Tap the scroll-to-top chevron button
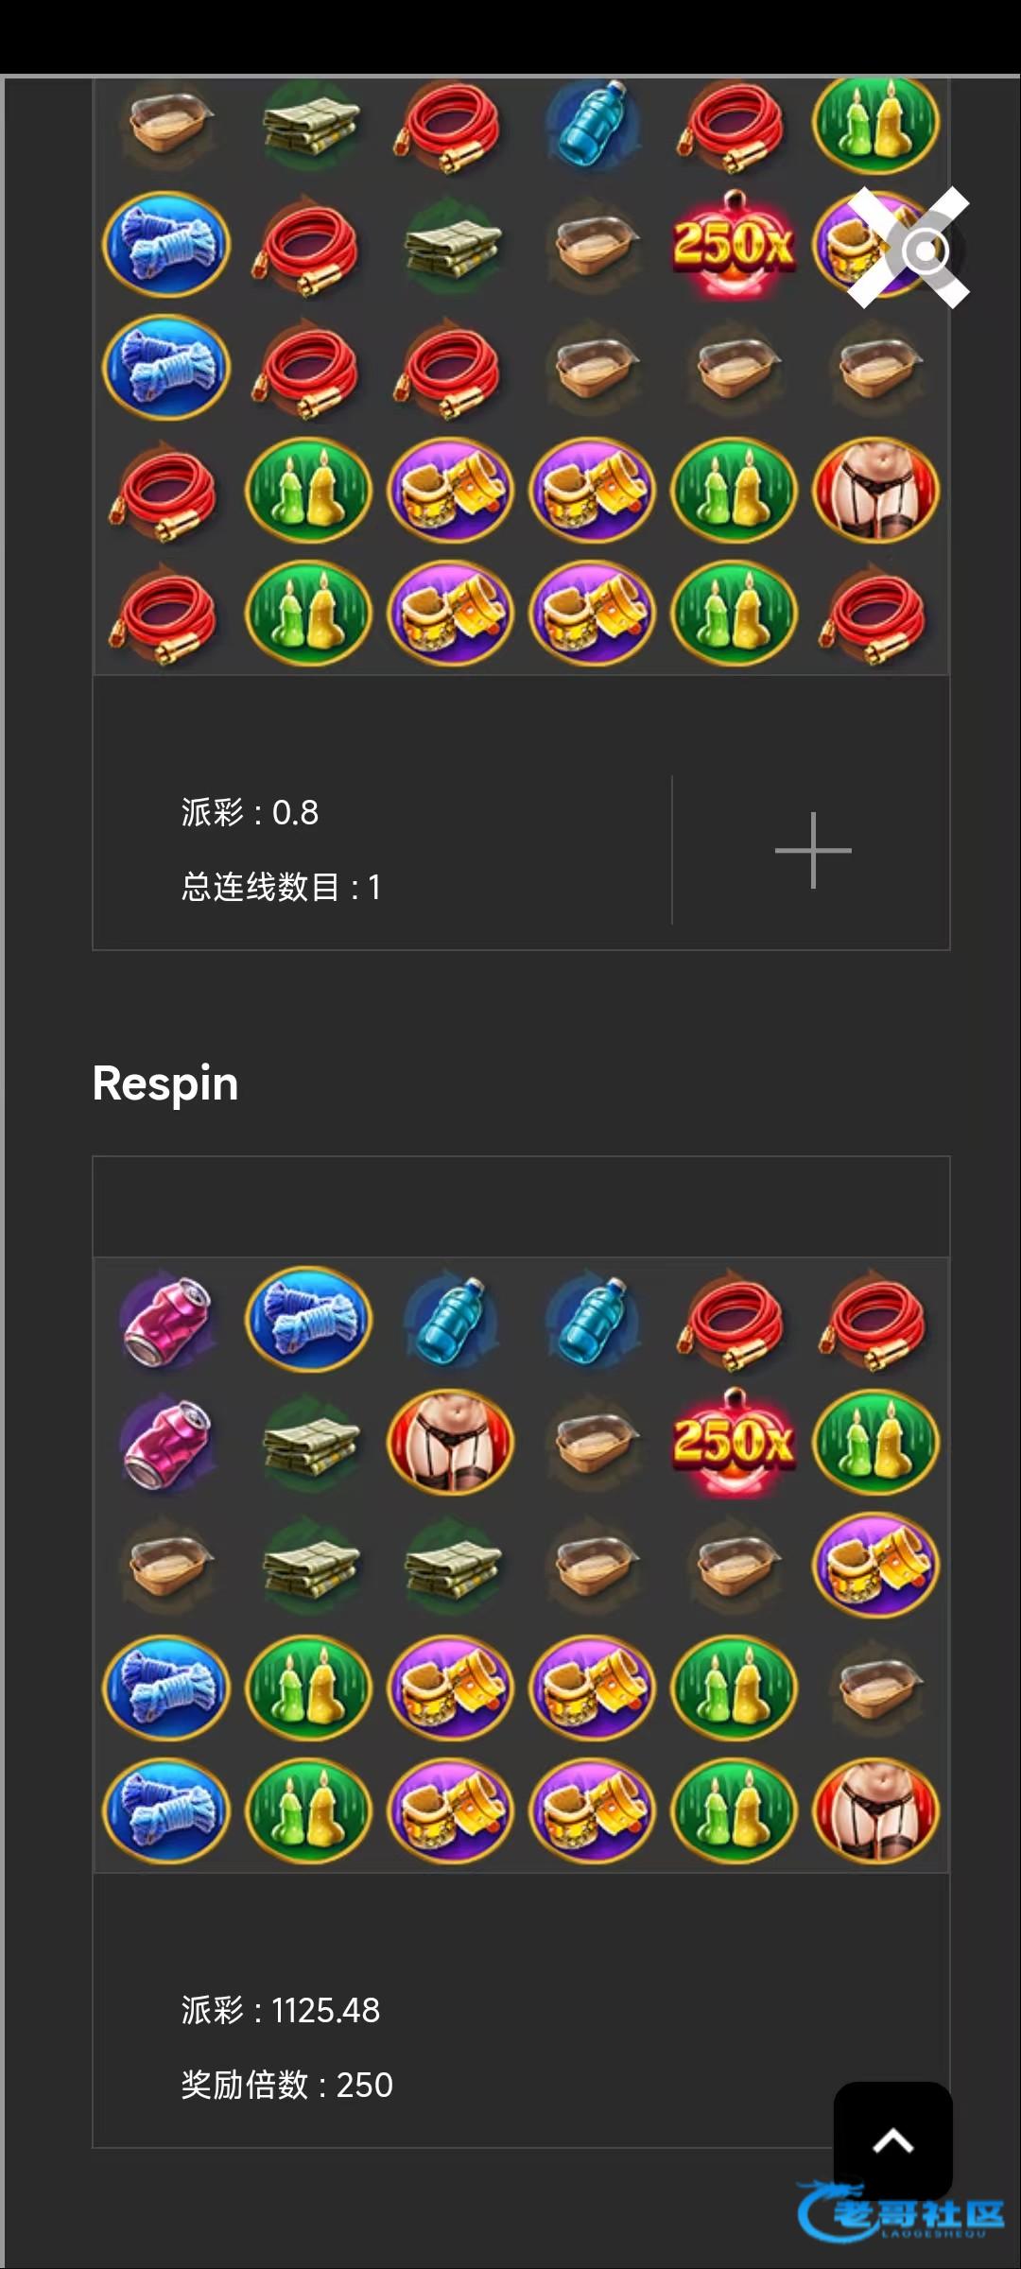 coord(892,2140)
